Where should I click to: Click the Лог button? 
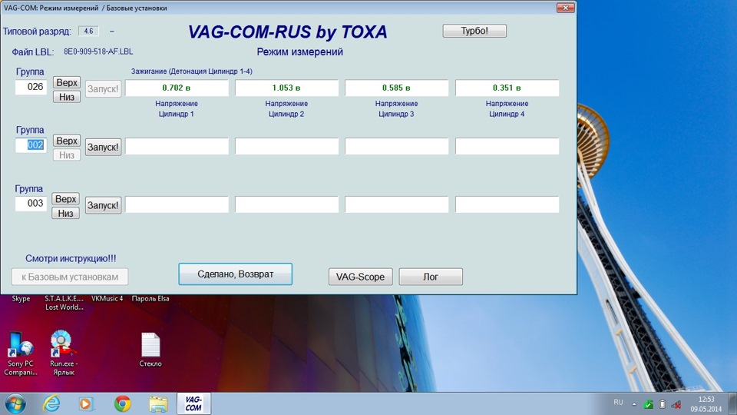pos(431,277)
